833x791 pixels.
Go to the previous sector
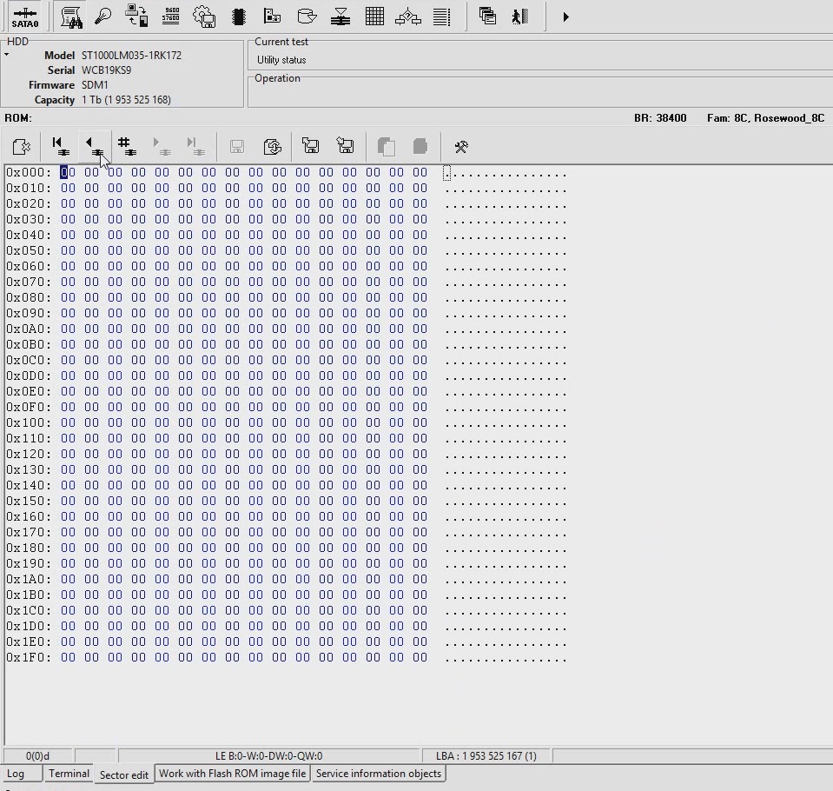[x=93, y=146]
